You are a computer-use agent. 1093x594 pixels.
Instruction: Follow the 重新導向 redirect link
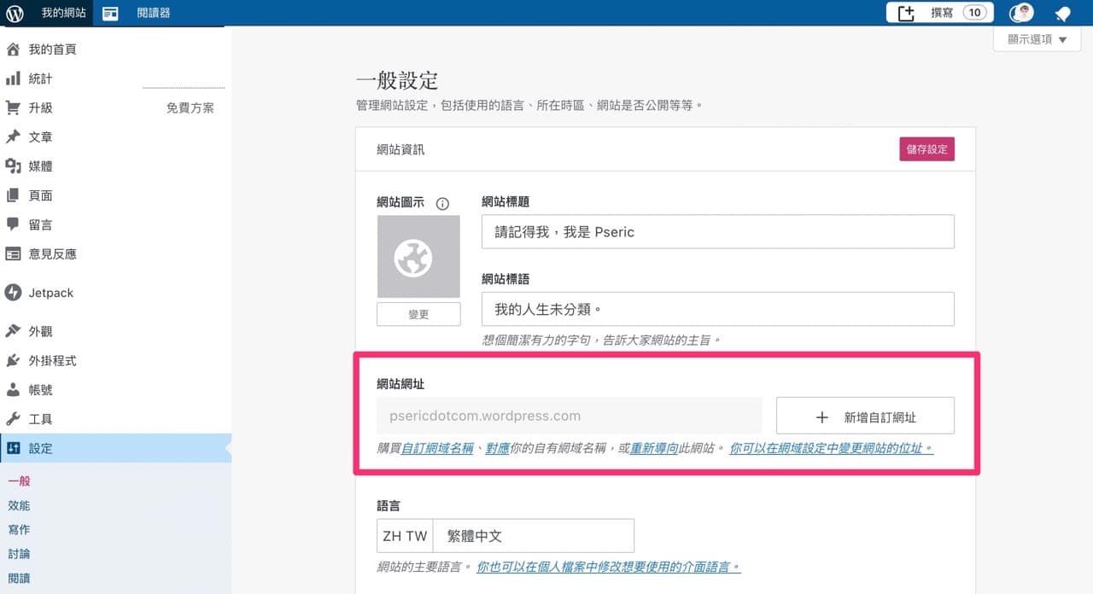pos(654,447)
